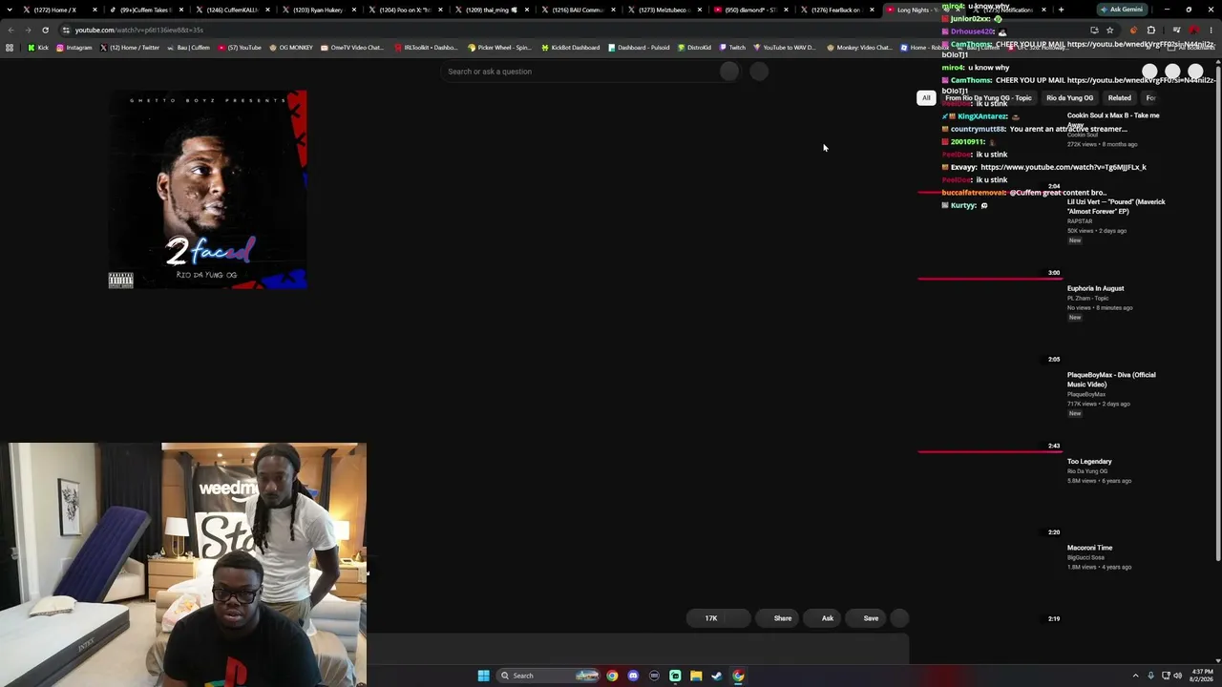Click the address bar URL
This screenshot has height=687, width=1222.
point(138,30)
